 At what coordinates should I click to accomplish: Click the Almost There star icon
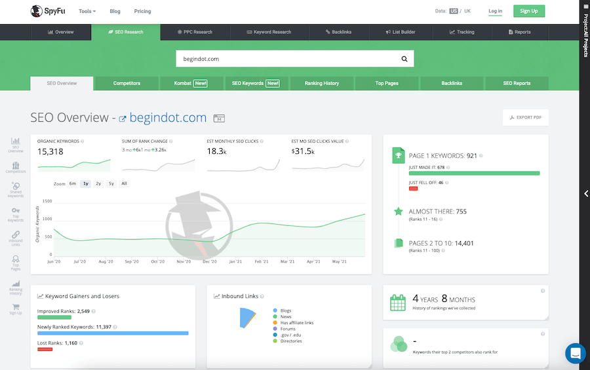pyautogui.click(x=398, y=212)
